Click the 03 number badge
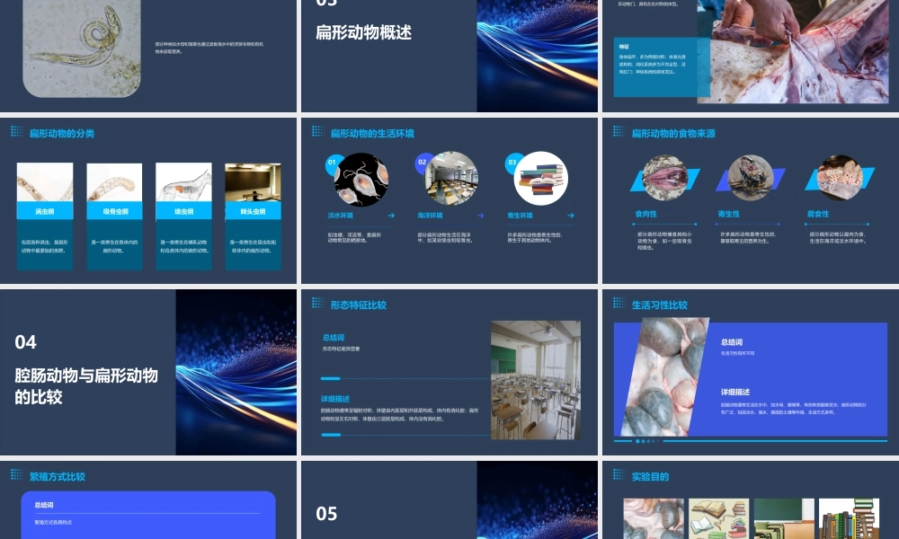 click(x=512, y=163)
